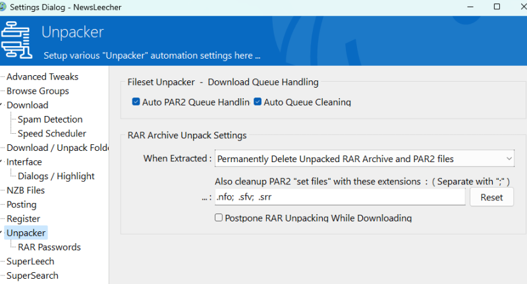Screen dimensions: 527x284
Task: Collapse the Interface tree node
Action: click(2, 162)
